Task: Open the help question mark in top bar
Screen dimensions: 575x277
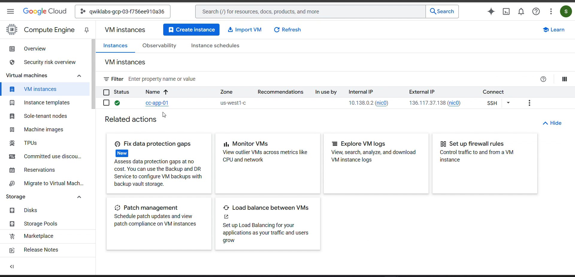Action: (x=536, y=11)
